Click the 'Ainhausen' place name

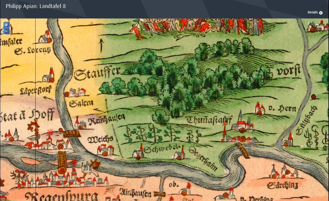[x=135, y=193]
